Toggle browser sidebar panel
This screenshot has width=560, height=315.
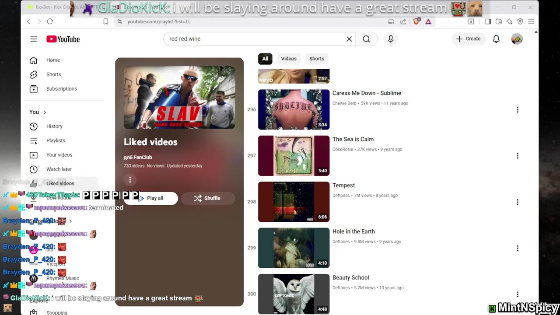[x=488, y=21]
